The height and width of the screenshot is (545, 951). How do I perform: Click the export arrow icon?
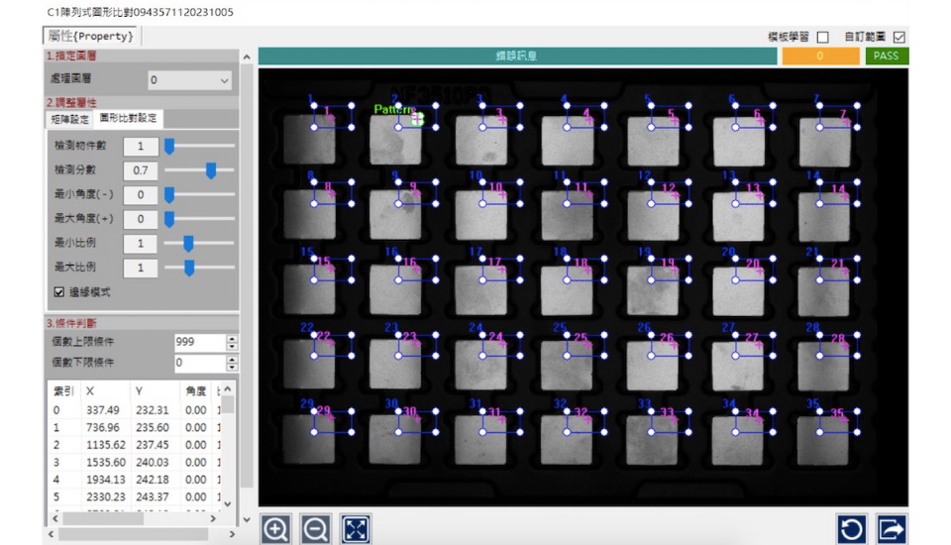[x=892, y=529]
